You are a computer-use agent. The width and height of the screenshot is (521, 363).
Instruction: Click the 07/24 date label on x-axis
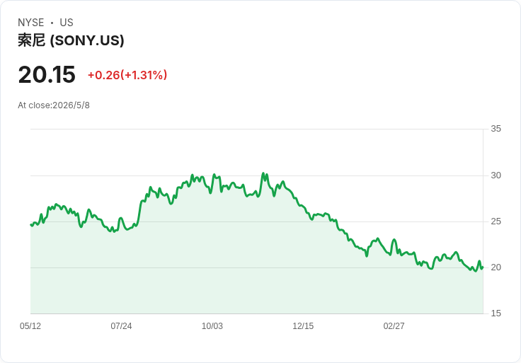[x=121, y=326]
